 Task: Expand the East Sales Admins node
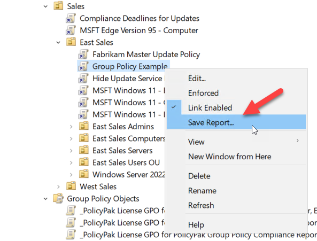pyautogui.click(x=71, y=127)
